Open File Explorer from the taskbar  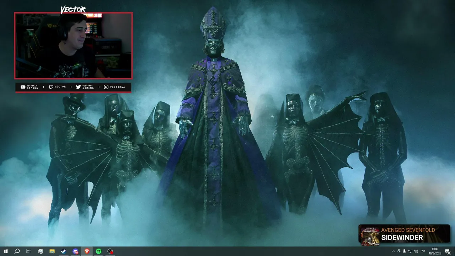(52, 251)
